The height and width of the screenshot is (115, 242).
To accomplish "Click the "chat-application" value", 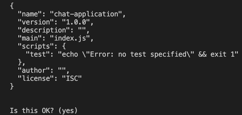I will pos(86,14).
